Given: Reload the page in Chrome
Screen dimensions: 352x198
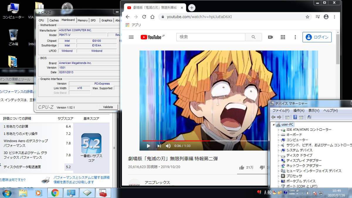Looking at the screenshot, I should [144, 17].
